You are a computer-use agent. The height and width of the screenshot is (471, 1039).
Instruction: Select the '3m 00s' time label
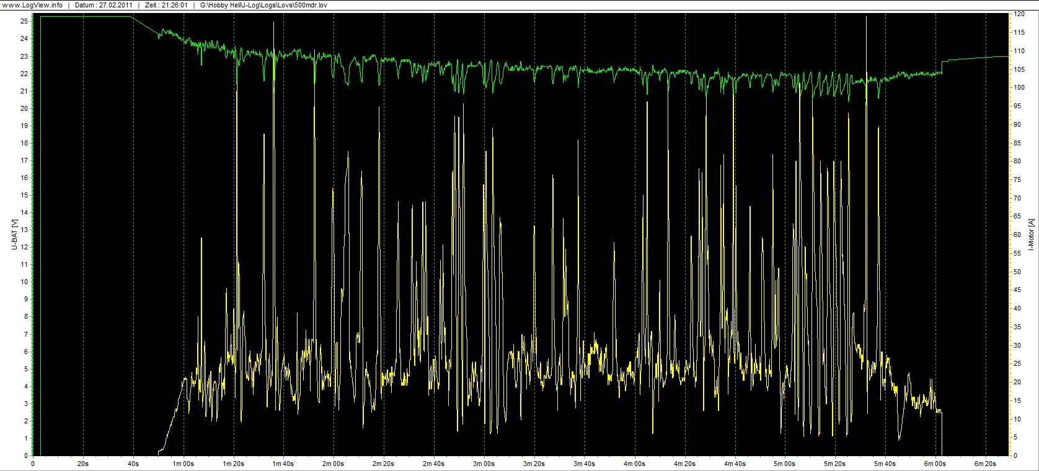484,464
